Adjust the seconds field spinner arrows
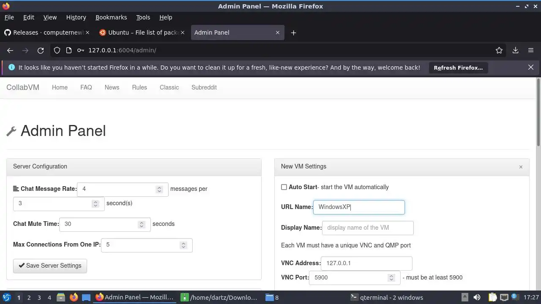The height and width of the screenshot is (304, 541). point(96,204)
